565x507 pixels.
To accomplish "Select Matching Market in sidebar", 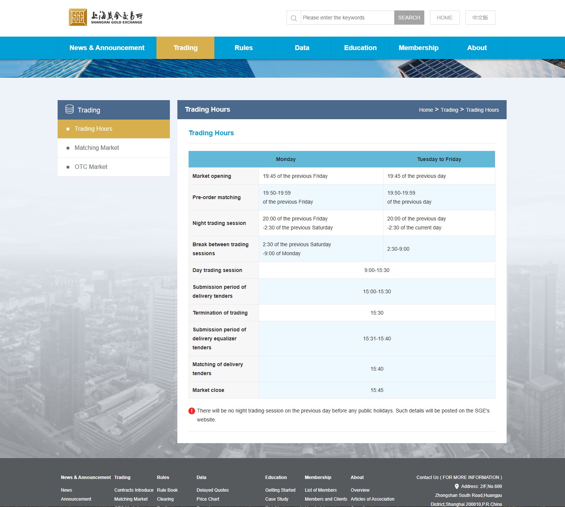I will tap(114, 148).
